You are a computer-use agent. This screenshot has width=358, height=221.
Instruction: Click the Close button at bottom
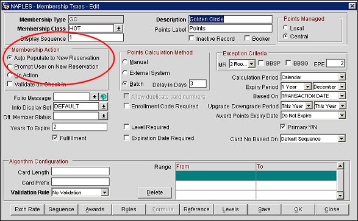(332, 209)
